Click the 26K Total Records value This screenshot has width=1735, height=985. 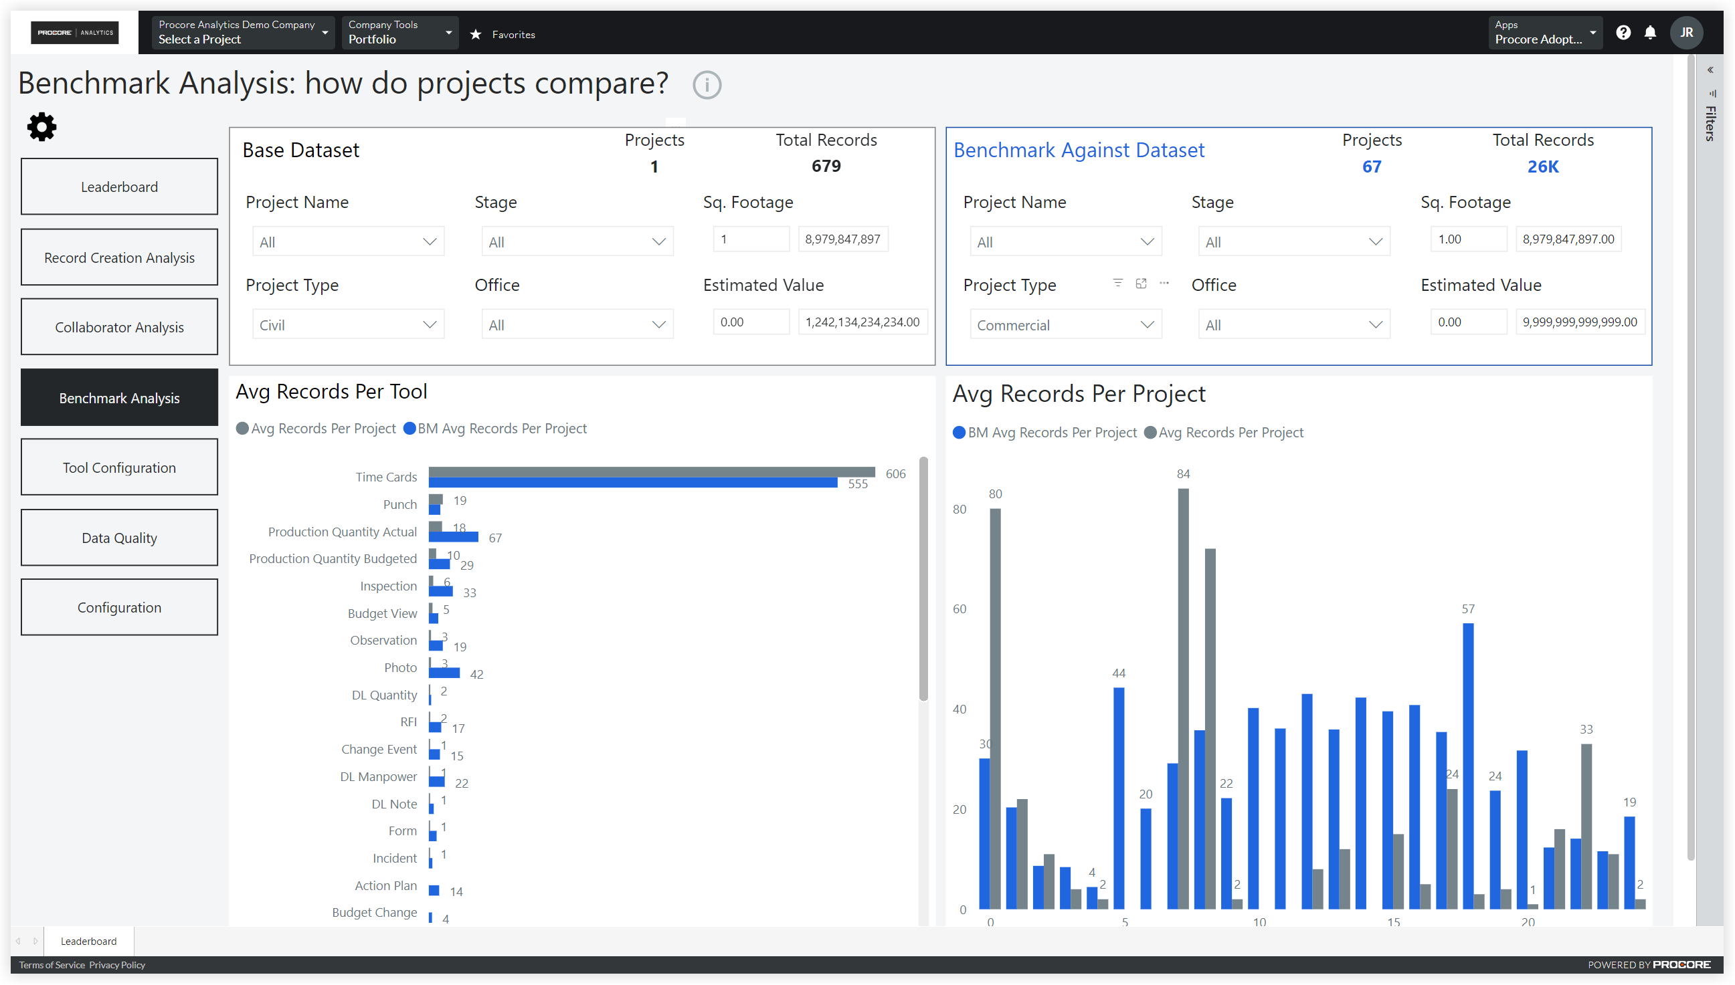(x=1543, y=167)
